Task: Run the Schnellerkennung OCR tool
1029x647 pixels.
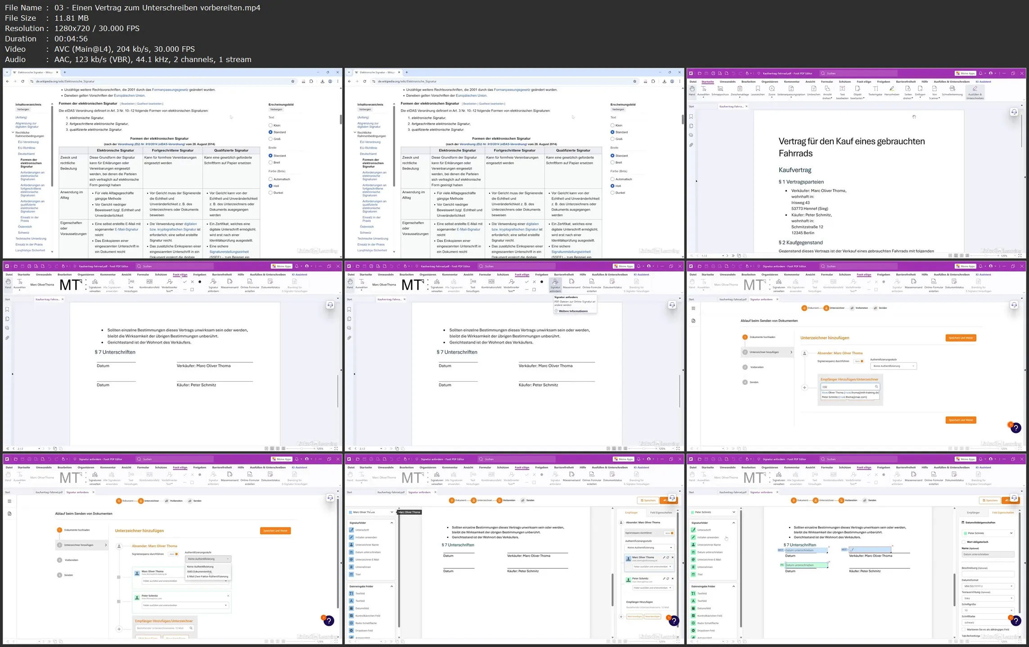Action: click(952, 91)
